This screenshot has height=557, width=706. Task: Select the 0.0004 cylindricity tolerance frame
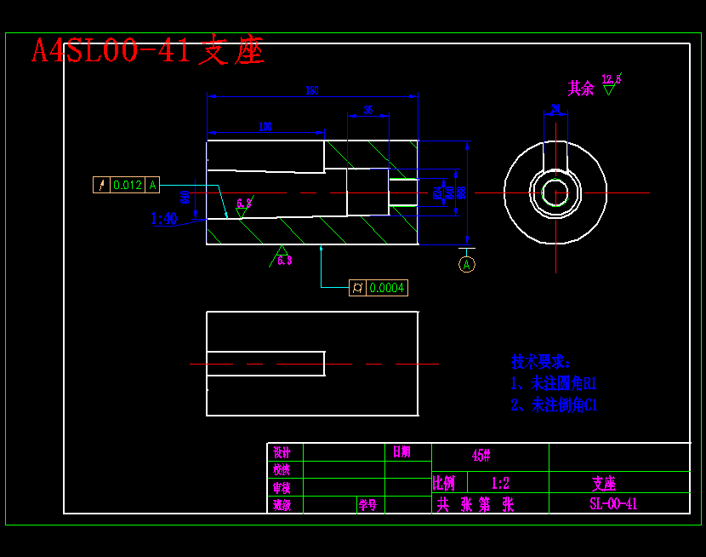coord(379,288)
